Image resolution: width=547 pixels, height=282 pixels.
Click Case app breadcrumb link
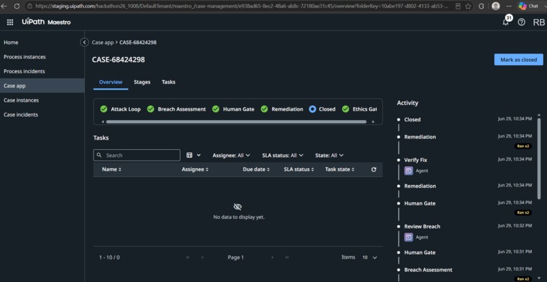[102, 42]
